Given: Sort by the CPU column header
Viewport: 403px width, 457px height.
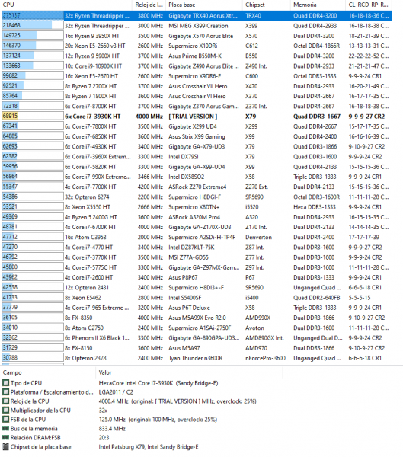Looking at the screenshot, I should pos(66,5).
